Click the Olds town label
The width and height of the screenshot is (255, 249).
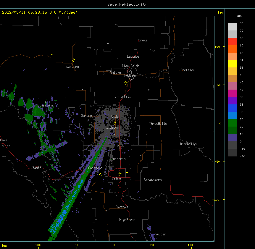pyautogui.click(x=115, y=117)
